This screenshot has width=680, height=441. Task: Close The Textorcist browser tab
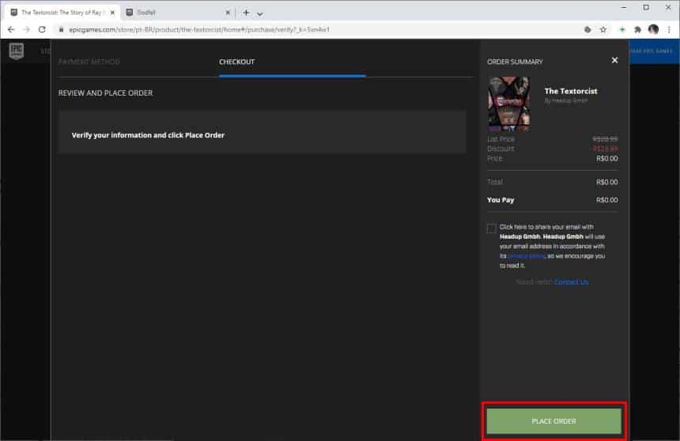tap(112, 13)
